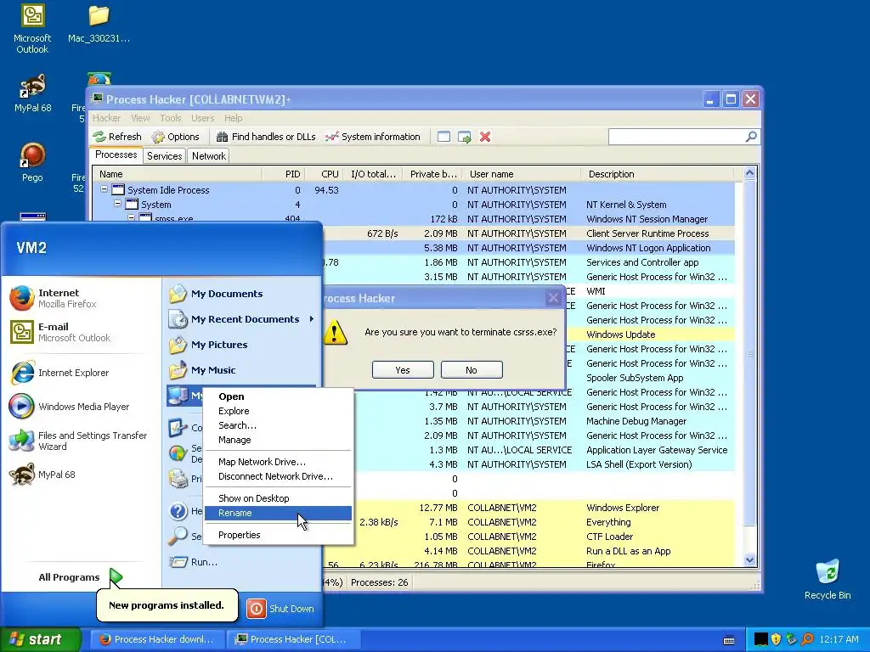
Task: Choose Explore in the context menu
Action: (278, 411)
